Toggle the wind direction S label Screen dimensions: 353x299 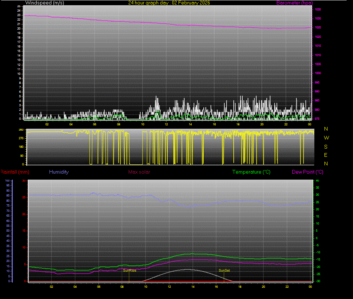(x=326, y=146)
